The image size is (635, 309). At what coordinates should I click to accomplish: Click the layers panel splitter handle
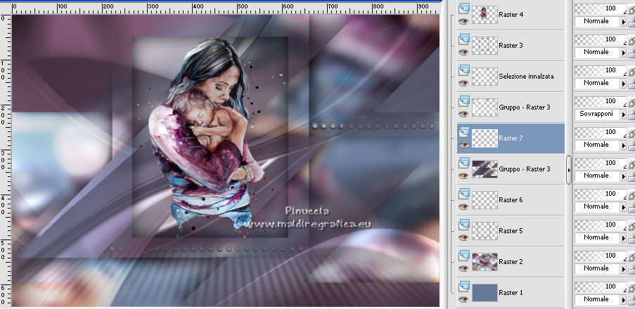(569, 170)
